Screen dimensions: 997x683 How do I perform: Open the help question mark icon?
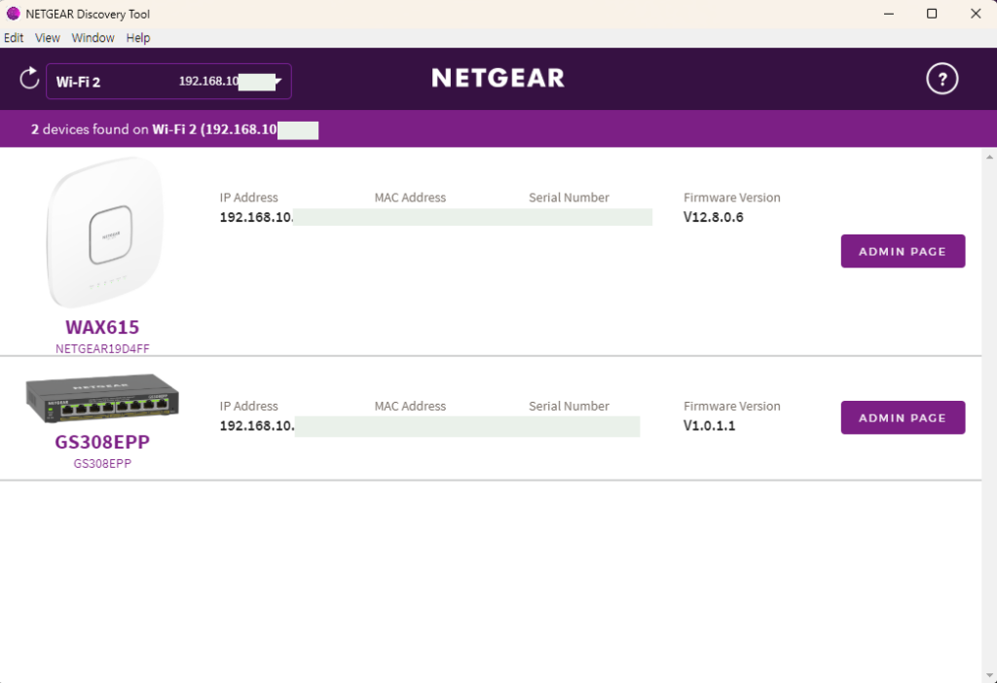pyautogui.click(x=942, y=79)
